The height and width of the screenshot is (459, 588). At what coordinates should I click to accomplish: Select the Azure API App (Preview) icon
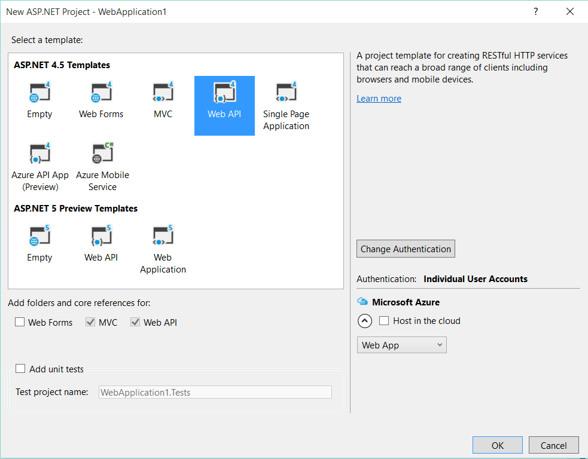39,153
